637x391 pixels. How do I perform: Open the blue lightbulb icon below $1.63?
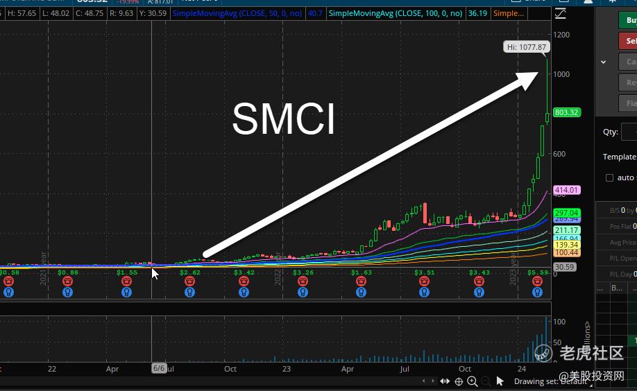click(361, 292)
